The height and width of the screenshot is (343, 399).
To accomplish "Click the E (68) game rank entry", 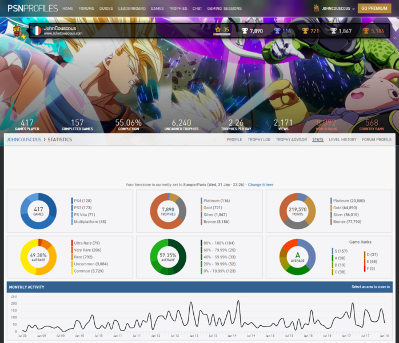I will [371, 262].
